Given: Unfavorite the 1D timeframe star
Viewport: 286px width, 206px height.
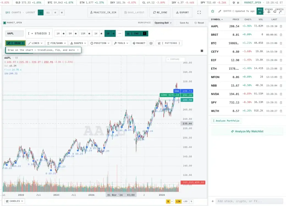Looking at the screenshot, I should click(114, 34).
